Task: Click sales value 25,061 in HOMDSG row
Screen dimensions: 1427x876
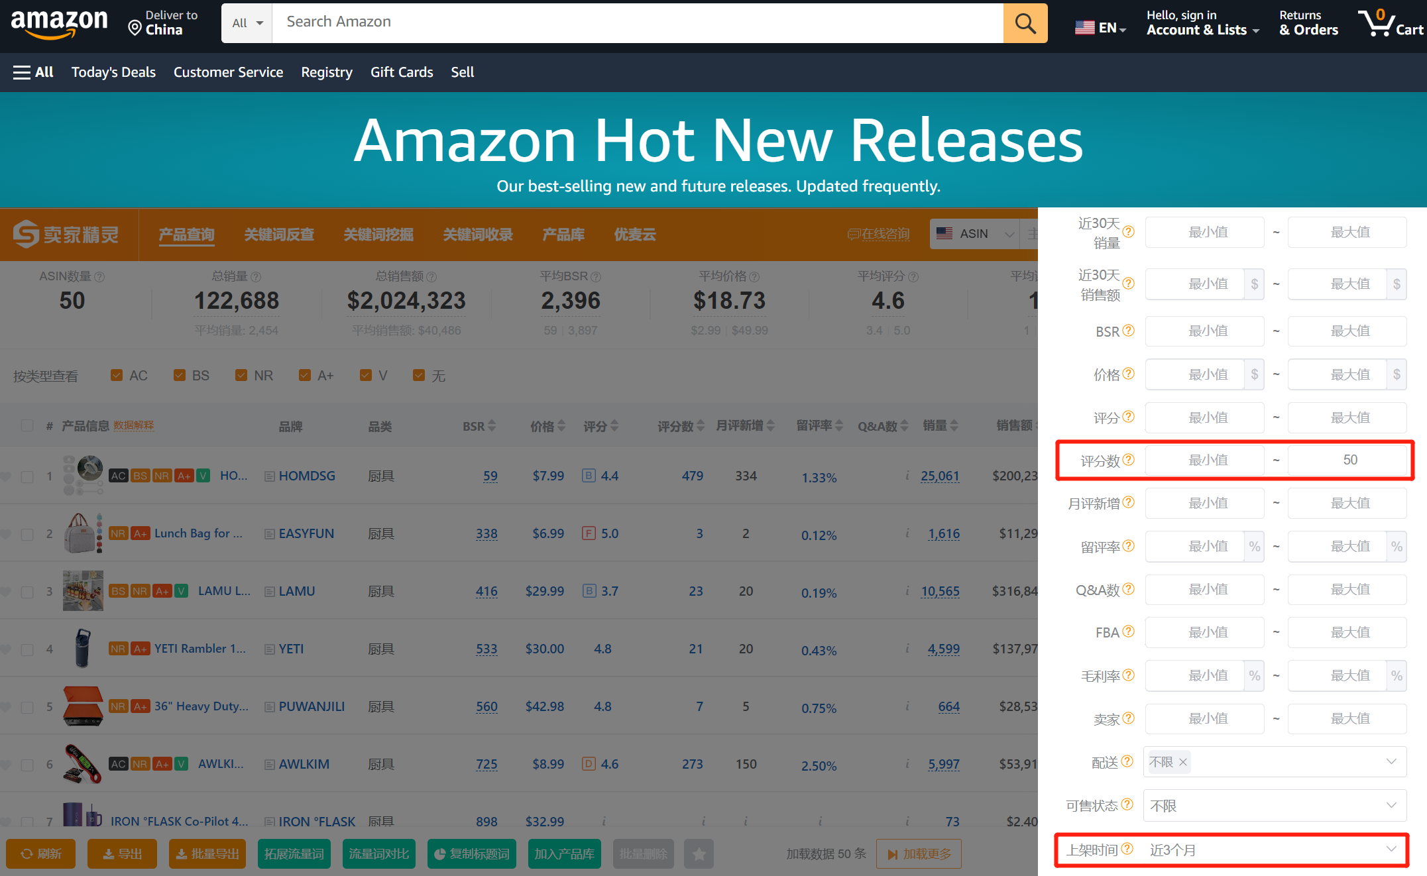Action: [x=940, y=476]
